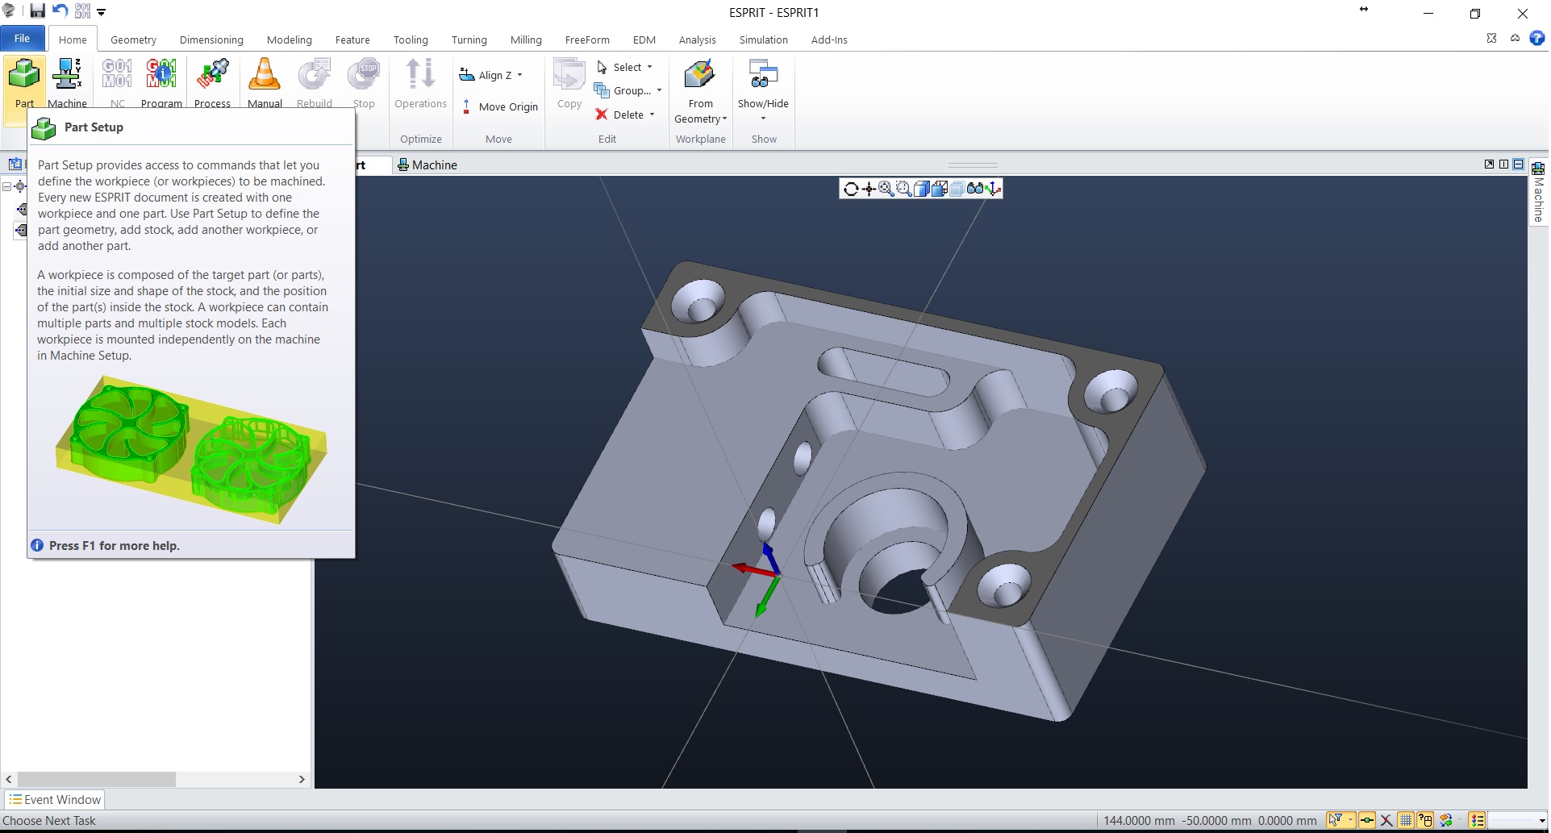Open the Align Z dropdown

[491, 75]
